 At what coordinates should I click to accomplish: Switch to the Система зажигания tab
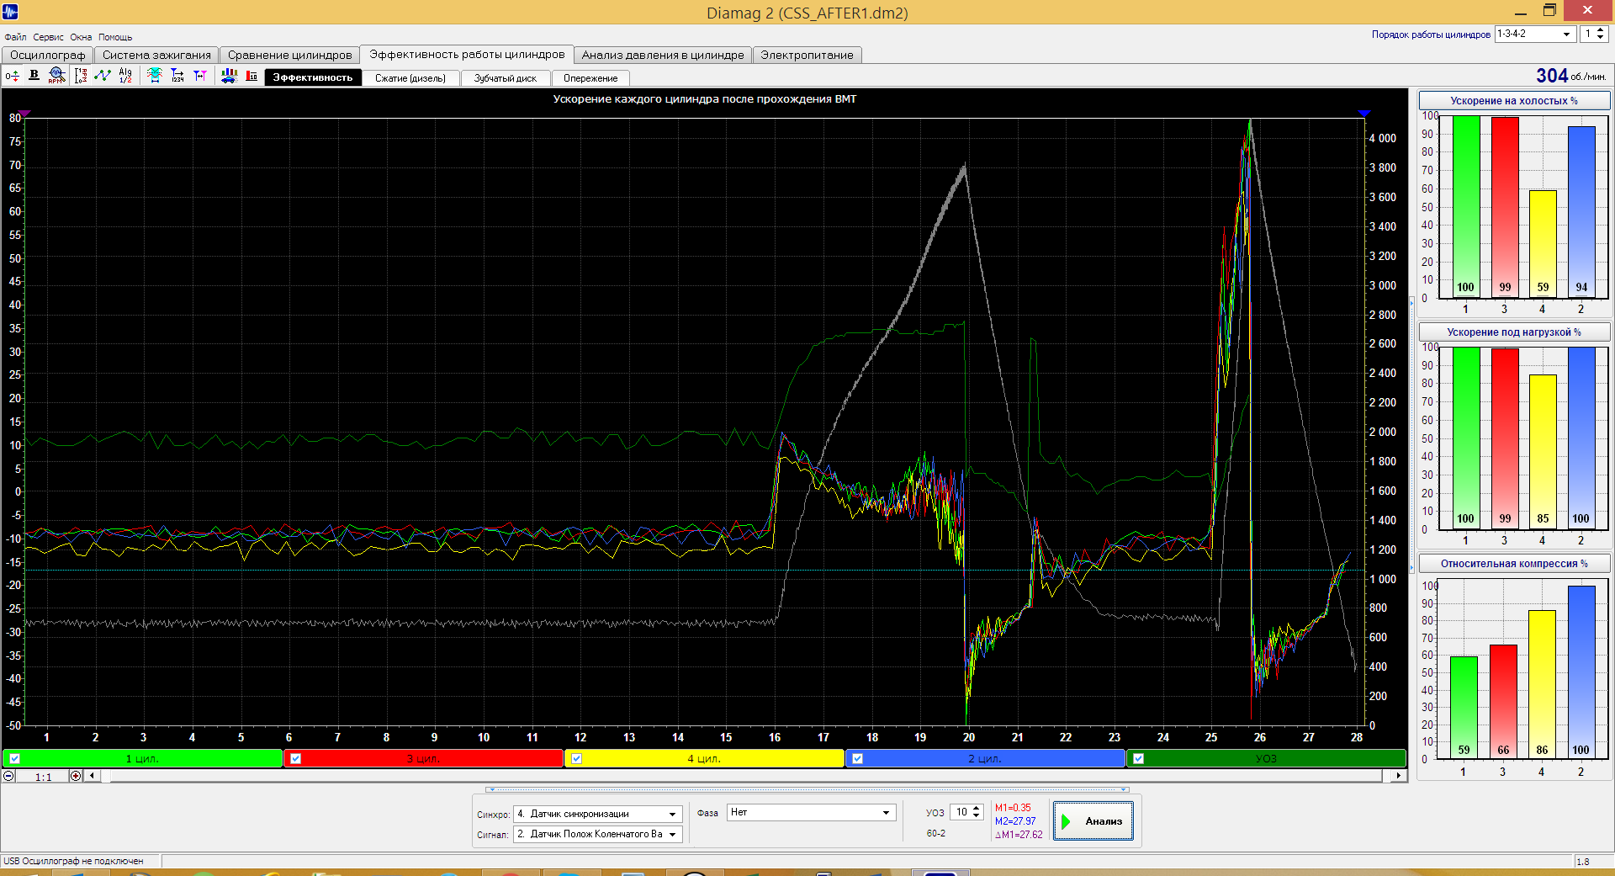[x=156, y=55]
